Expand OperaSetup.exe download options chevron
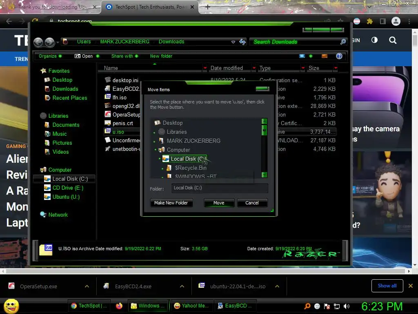Viewport: 418px width, 314px height. (87, 286)
